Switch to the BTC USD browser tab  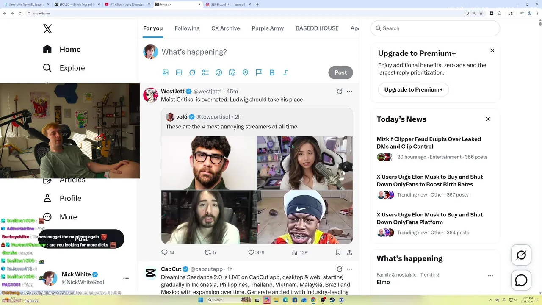(76, 4)
